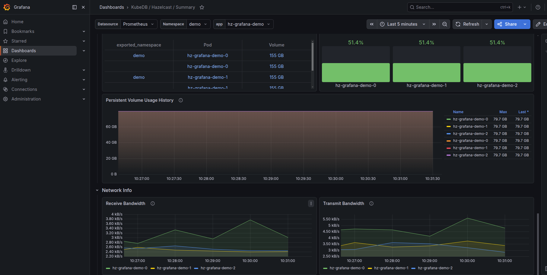Screen dimensions: 547x275
Task: Focus the Search input field
Action: pos(460,7)
